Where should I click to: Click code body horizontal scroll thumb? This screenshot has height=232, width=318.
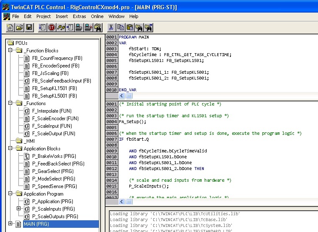point(129,201)
